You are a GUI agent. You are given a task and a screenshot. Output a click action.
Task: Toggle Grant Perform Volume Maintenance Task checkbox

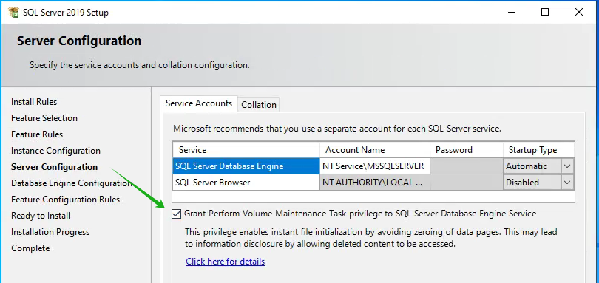176,214
